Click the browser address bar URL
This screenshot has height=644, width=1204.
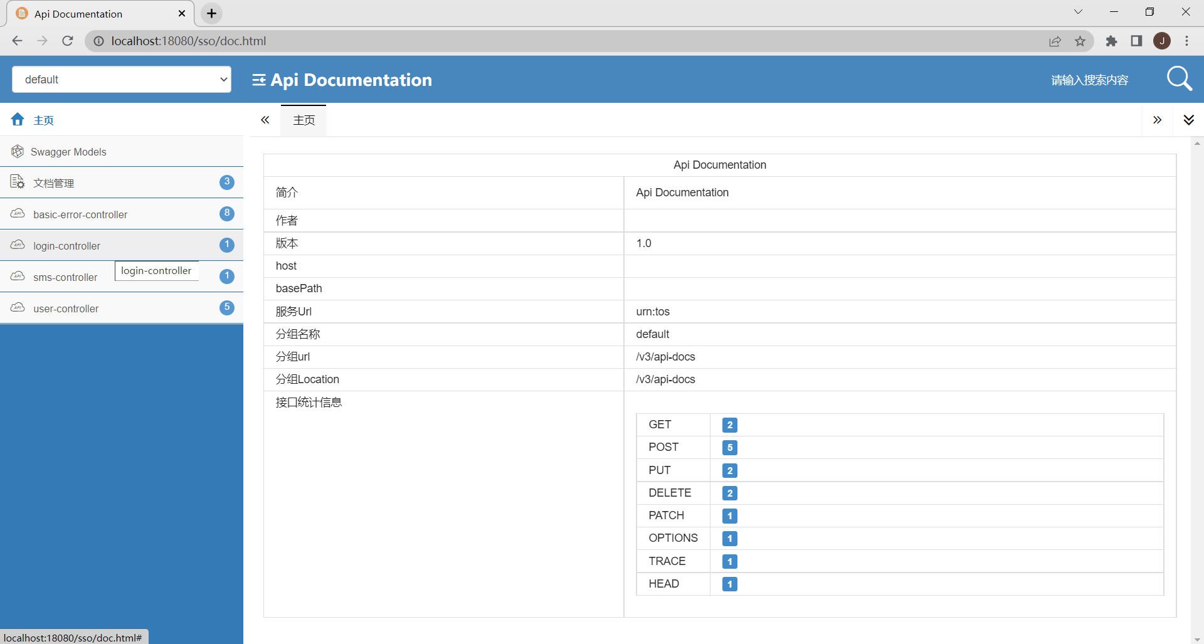point(189,41)
